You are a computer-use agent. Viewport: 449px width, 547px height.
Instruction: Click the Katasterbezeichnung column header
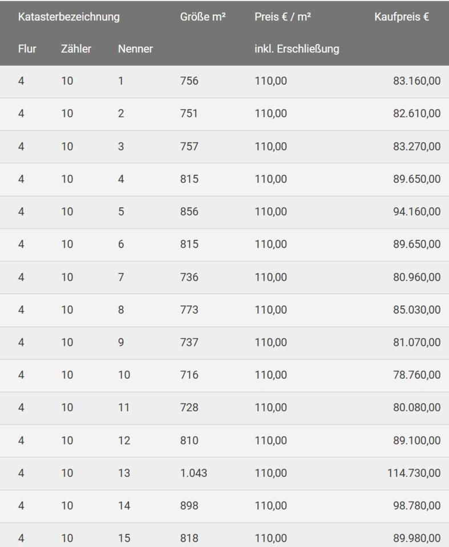coord(68,17)
